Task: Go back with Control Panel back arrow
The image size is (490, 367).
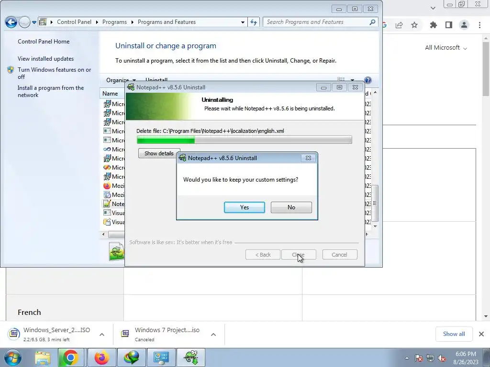Action: [x=11, y=22]
